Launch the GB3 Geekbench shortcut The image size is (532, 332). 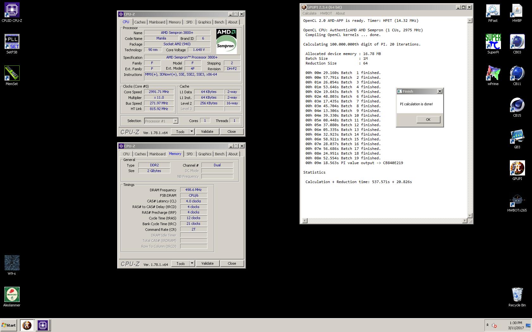(x=517, y=139)
